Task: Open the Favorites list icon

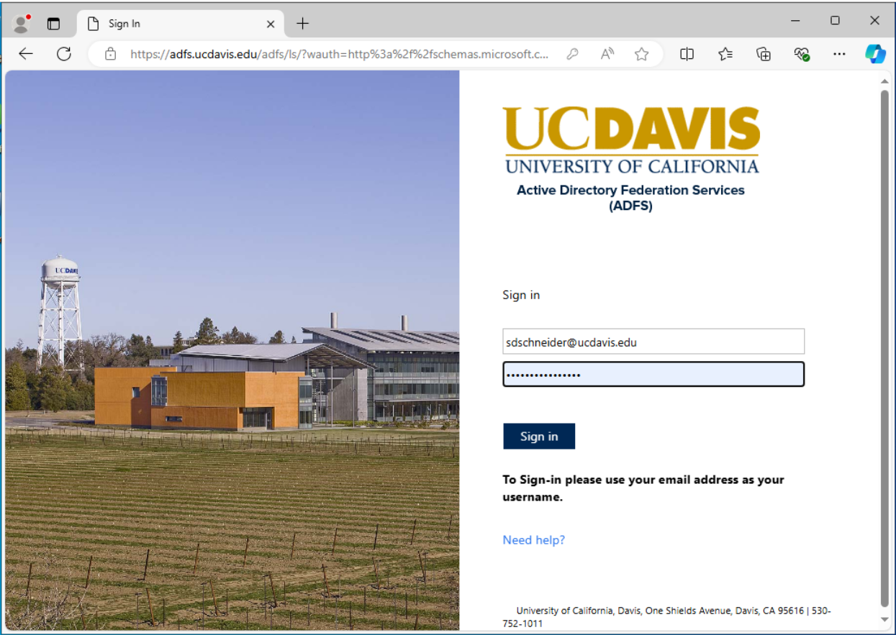Action: (x=725, y=54)
